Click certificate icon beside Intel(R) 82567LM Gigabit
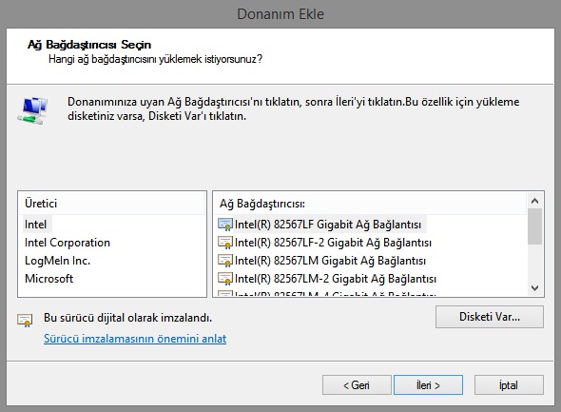The image size is (561, 412). tap(225, 261)
